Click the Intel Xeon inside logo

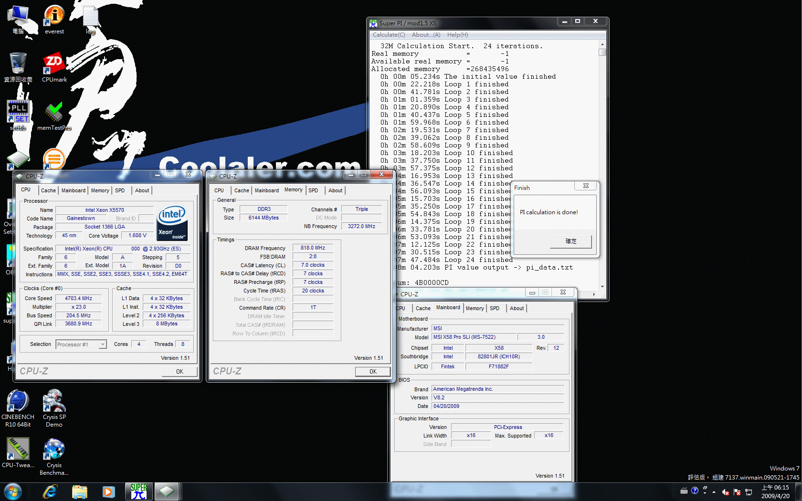[x=172, y=223]
